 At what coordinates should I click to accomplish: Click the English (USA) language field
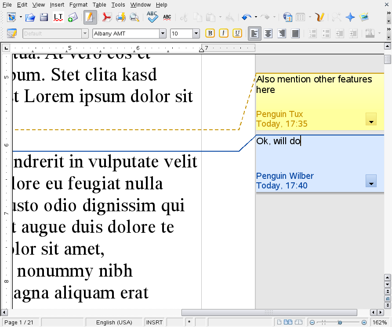tap(114, 322)
